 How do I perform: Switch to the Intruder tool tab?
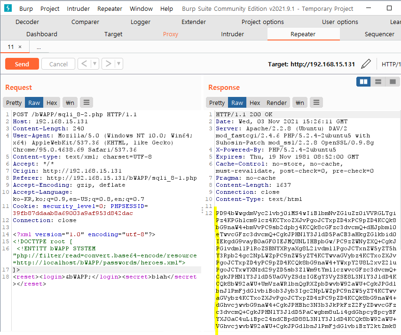[x=233, y=34]
